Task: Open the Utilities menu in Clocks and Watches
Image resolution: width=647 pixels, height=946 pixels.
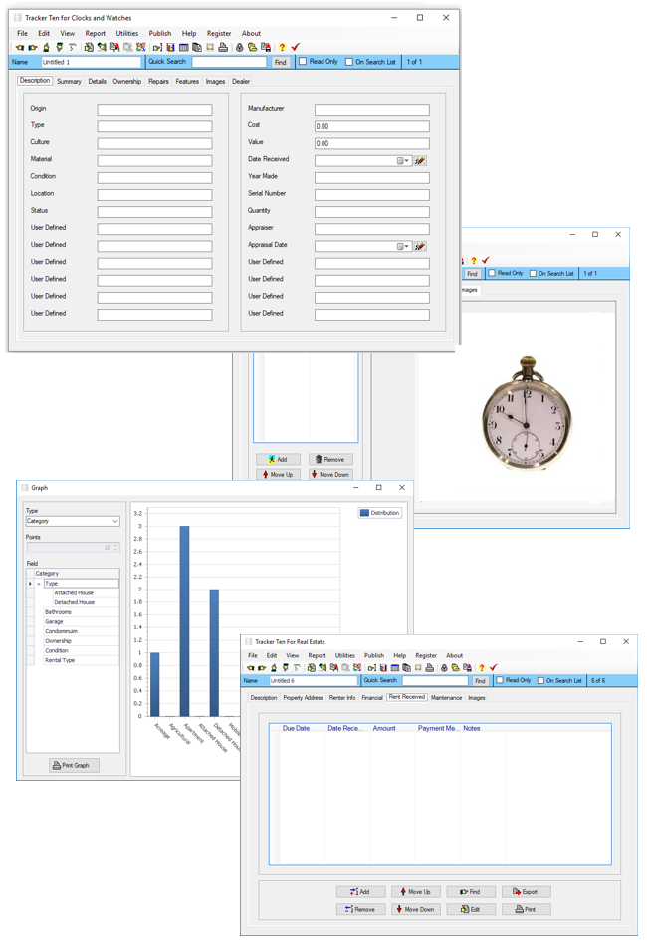Action: pos(126,33)
